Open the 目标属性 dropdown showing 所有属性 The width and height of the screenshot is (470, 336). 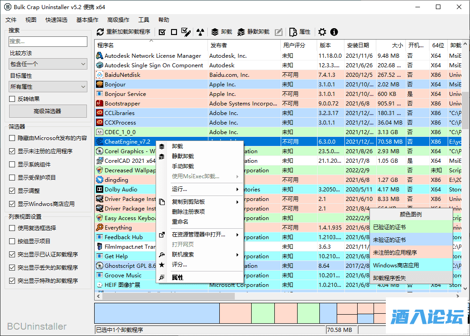click(48, 86)
